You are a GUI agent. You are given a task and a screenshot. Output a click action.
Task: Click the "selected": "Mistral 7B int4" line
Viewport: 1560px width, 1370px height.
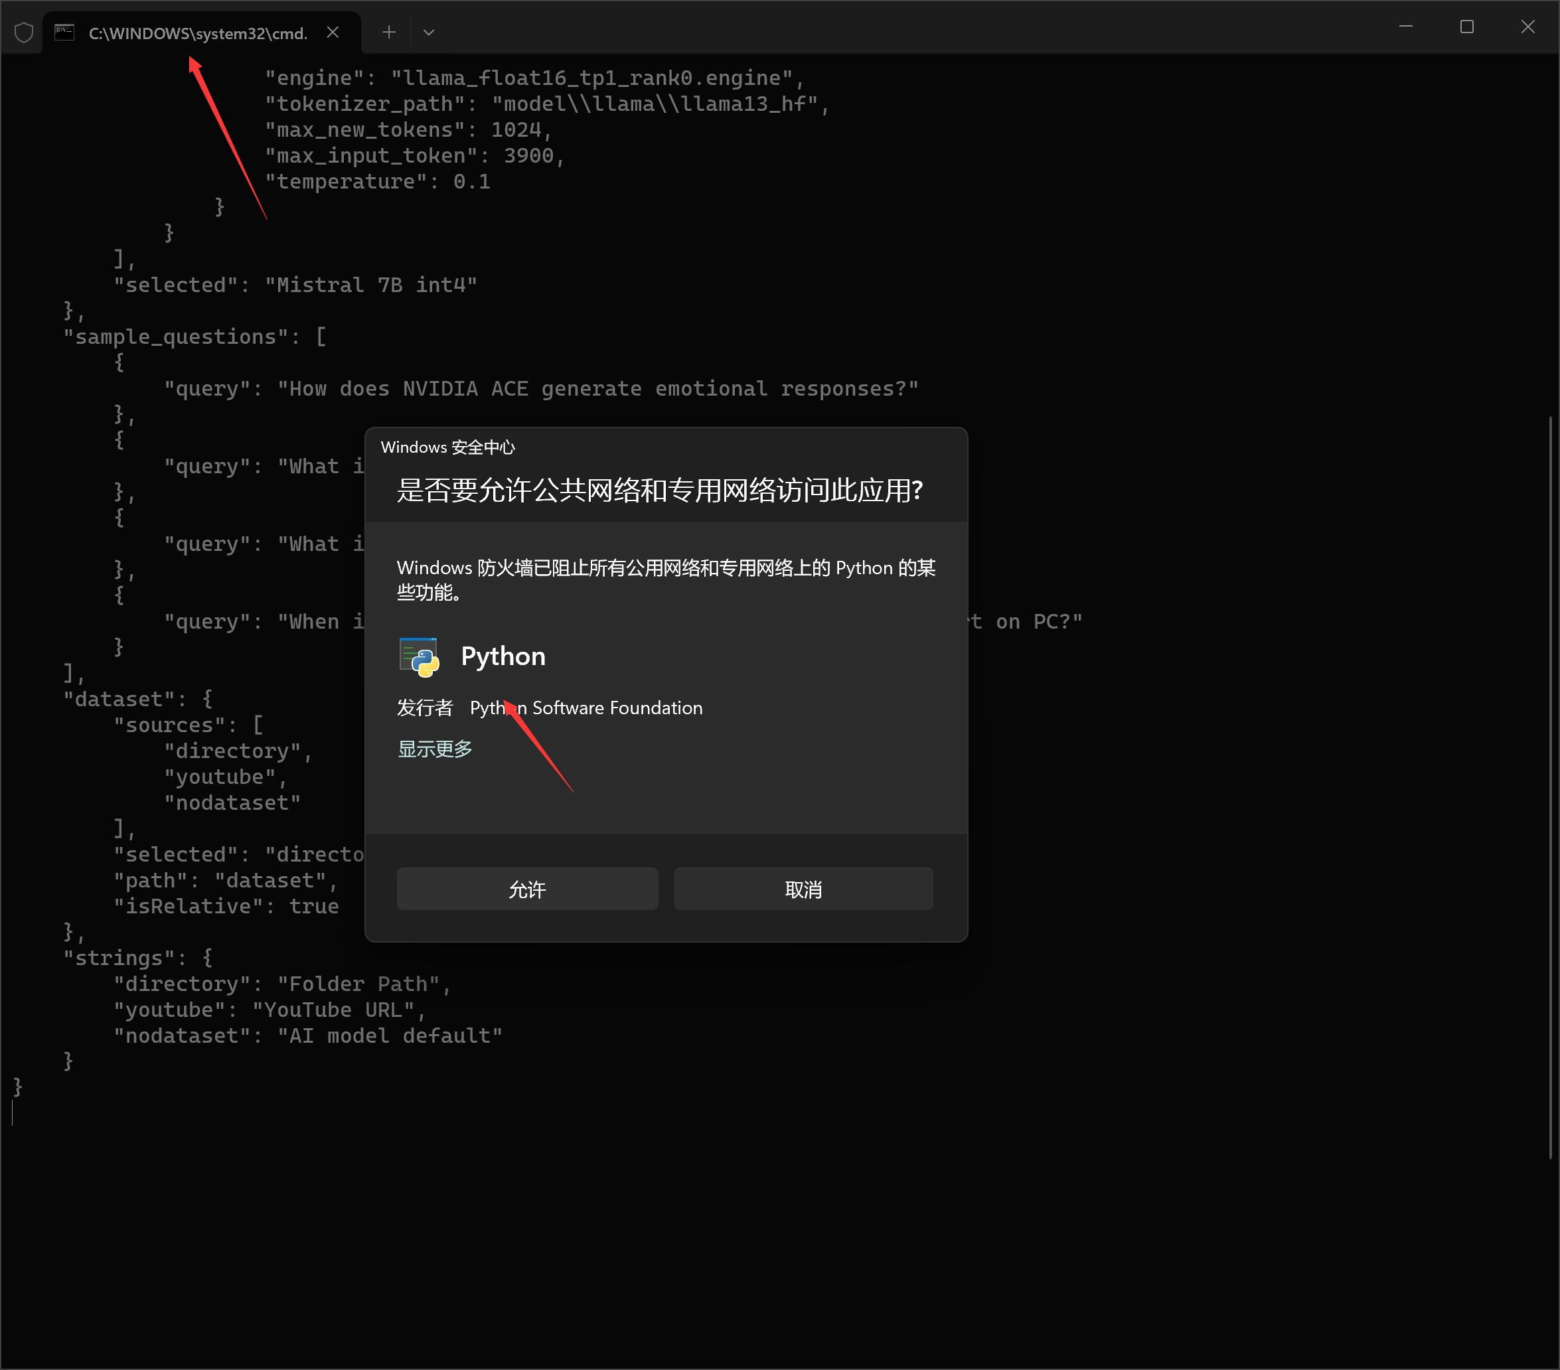click(x=295, y=285)
